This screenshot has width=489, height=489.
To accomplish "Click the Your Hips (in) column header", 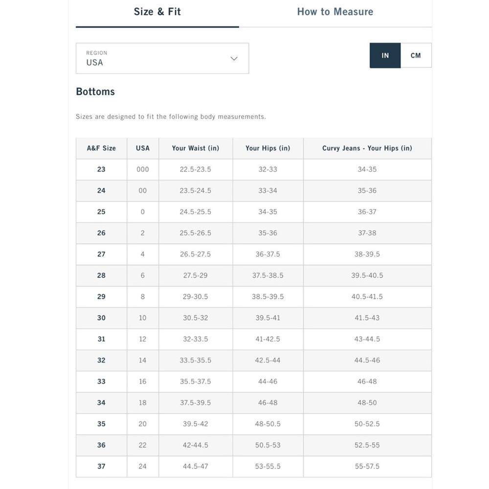I will click(268, 148).
